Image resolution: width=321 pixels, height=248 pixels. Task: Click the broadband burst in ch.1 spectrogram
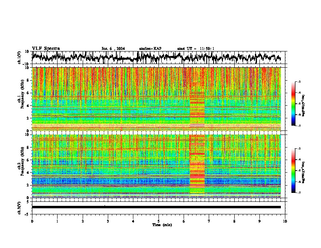pos(197,99)
